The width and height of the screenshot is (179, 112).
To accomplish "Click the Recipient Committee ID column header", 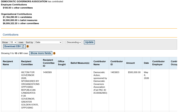I will coord(49,63).
